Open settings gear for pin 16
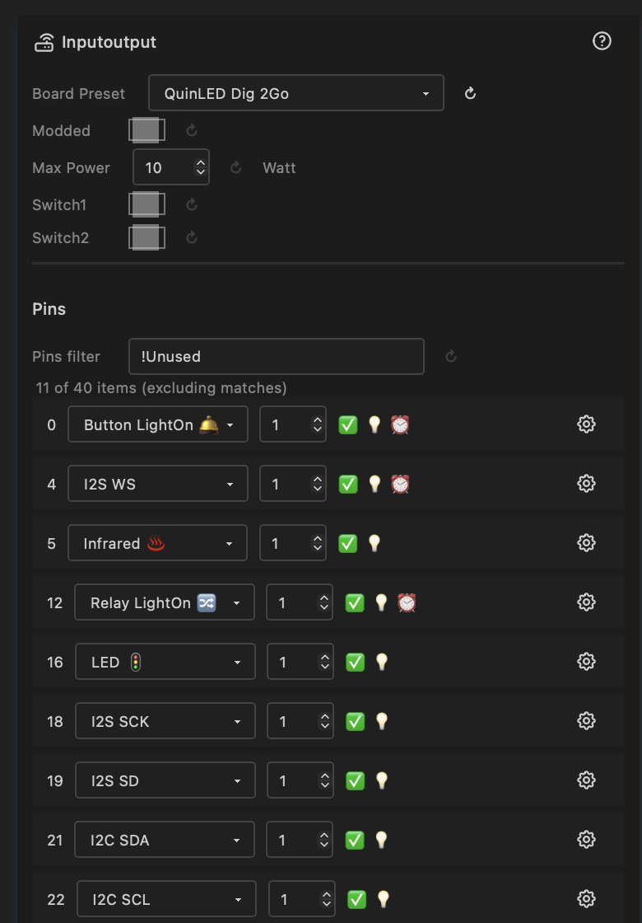 (x=586, y=662)
